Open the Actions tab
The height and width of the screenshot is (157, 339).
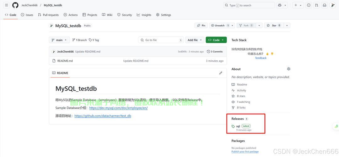click(x=71, y=15)
